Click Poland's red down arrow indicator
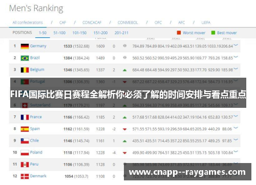Viewport: 256px width, 185px height. pyautogui.click(x=125, y=153)
